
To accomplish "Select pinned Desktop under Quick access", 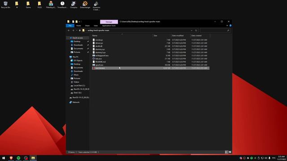I will [77, 42].
